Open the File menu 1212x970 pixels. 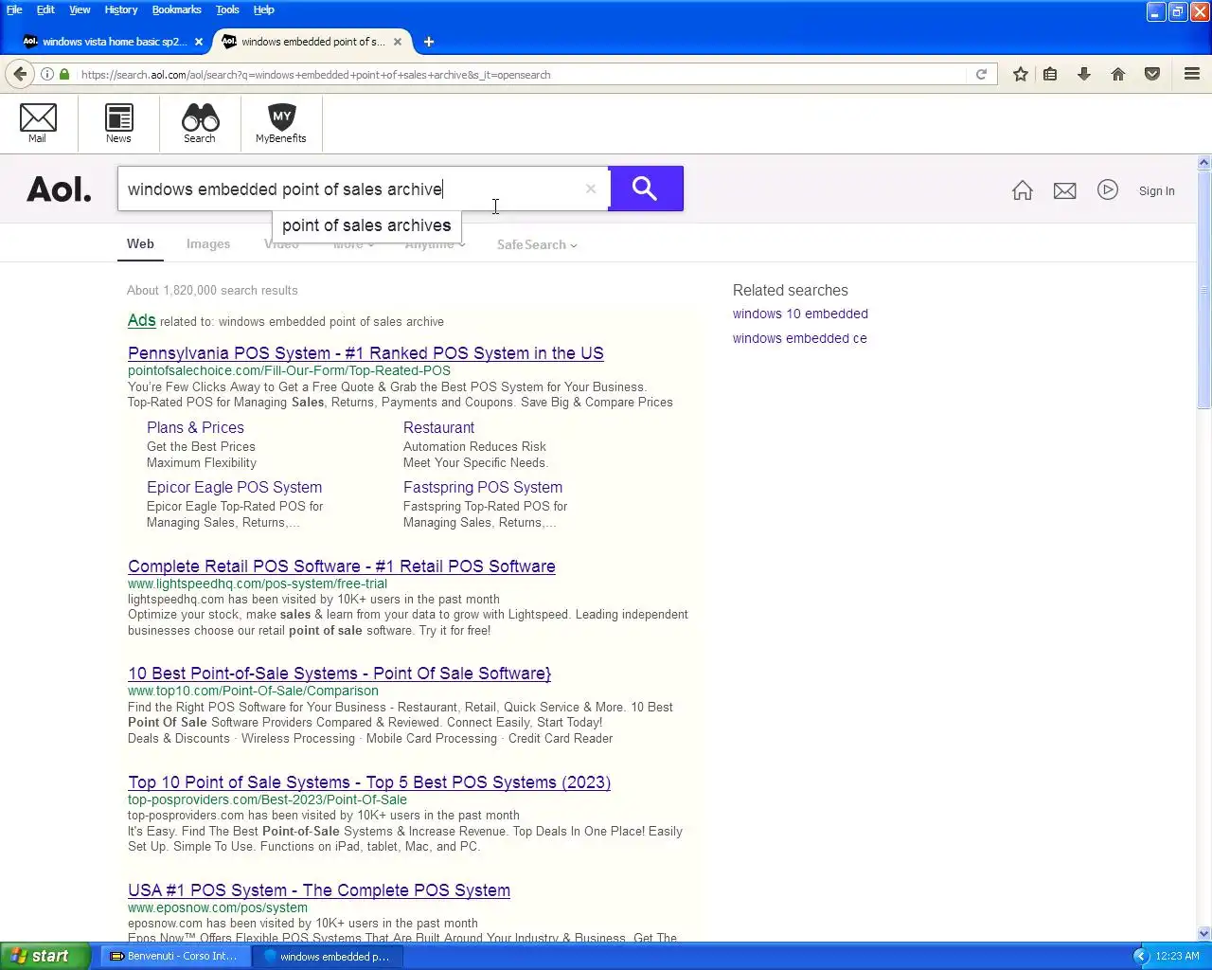tap(14, 9)
